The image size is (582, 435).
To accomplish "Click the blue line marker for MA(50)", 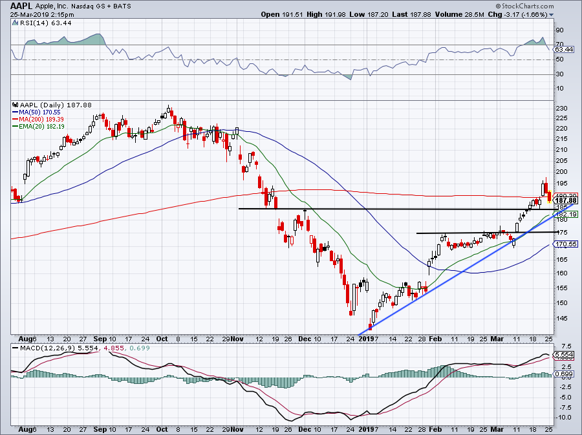I will point(16,112).
